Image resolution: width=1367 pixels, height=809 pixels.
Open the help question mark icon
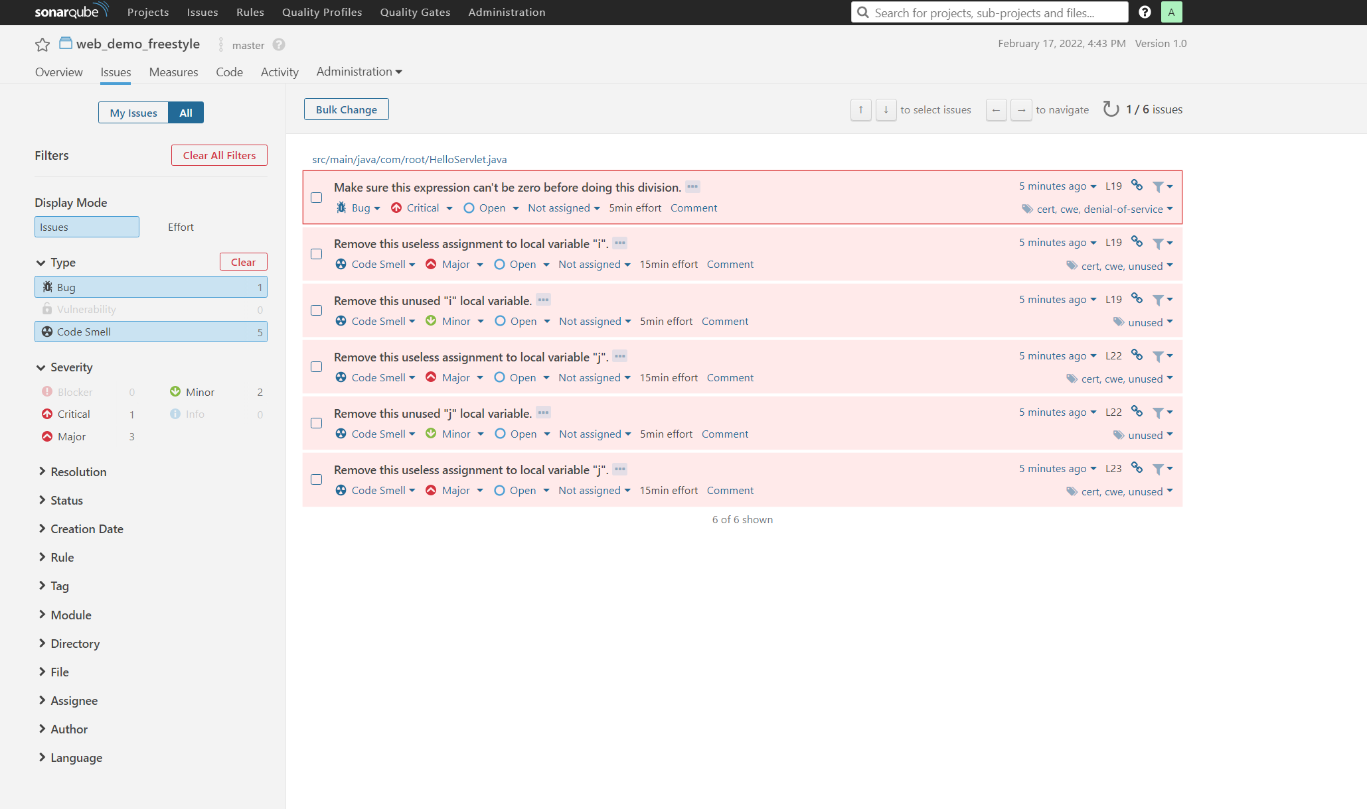click(1145, 12)
